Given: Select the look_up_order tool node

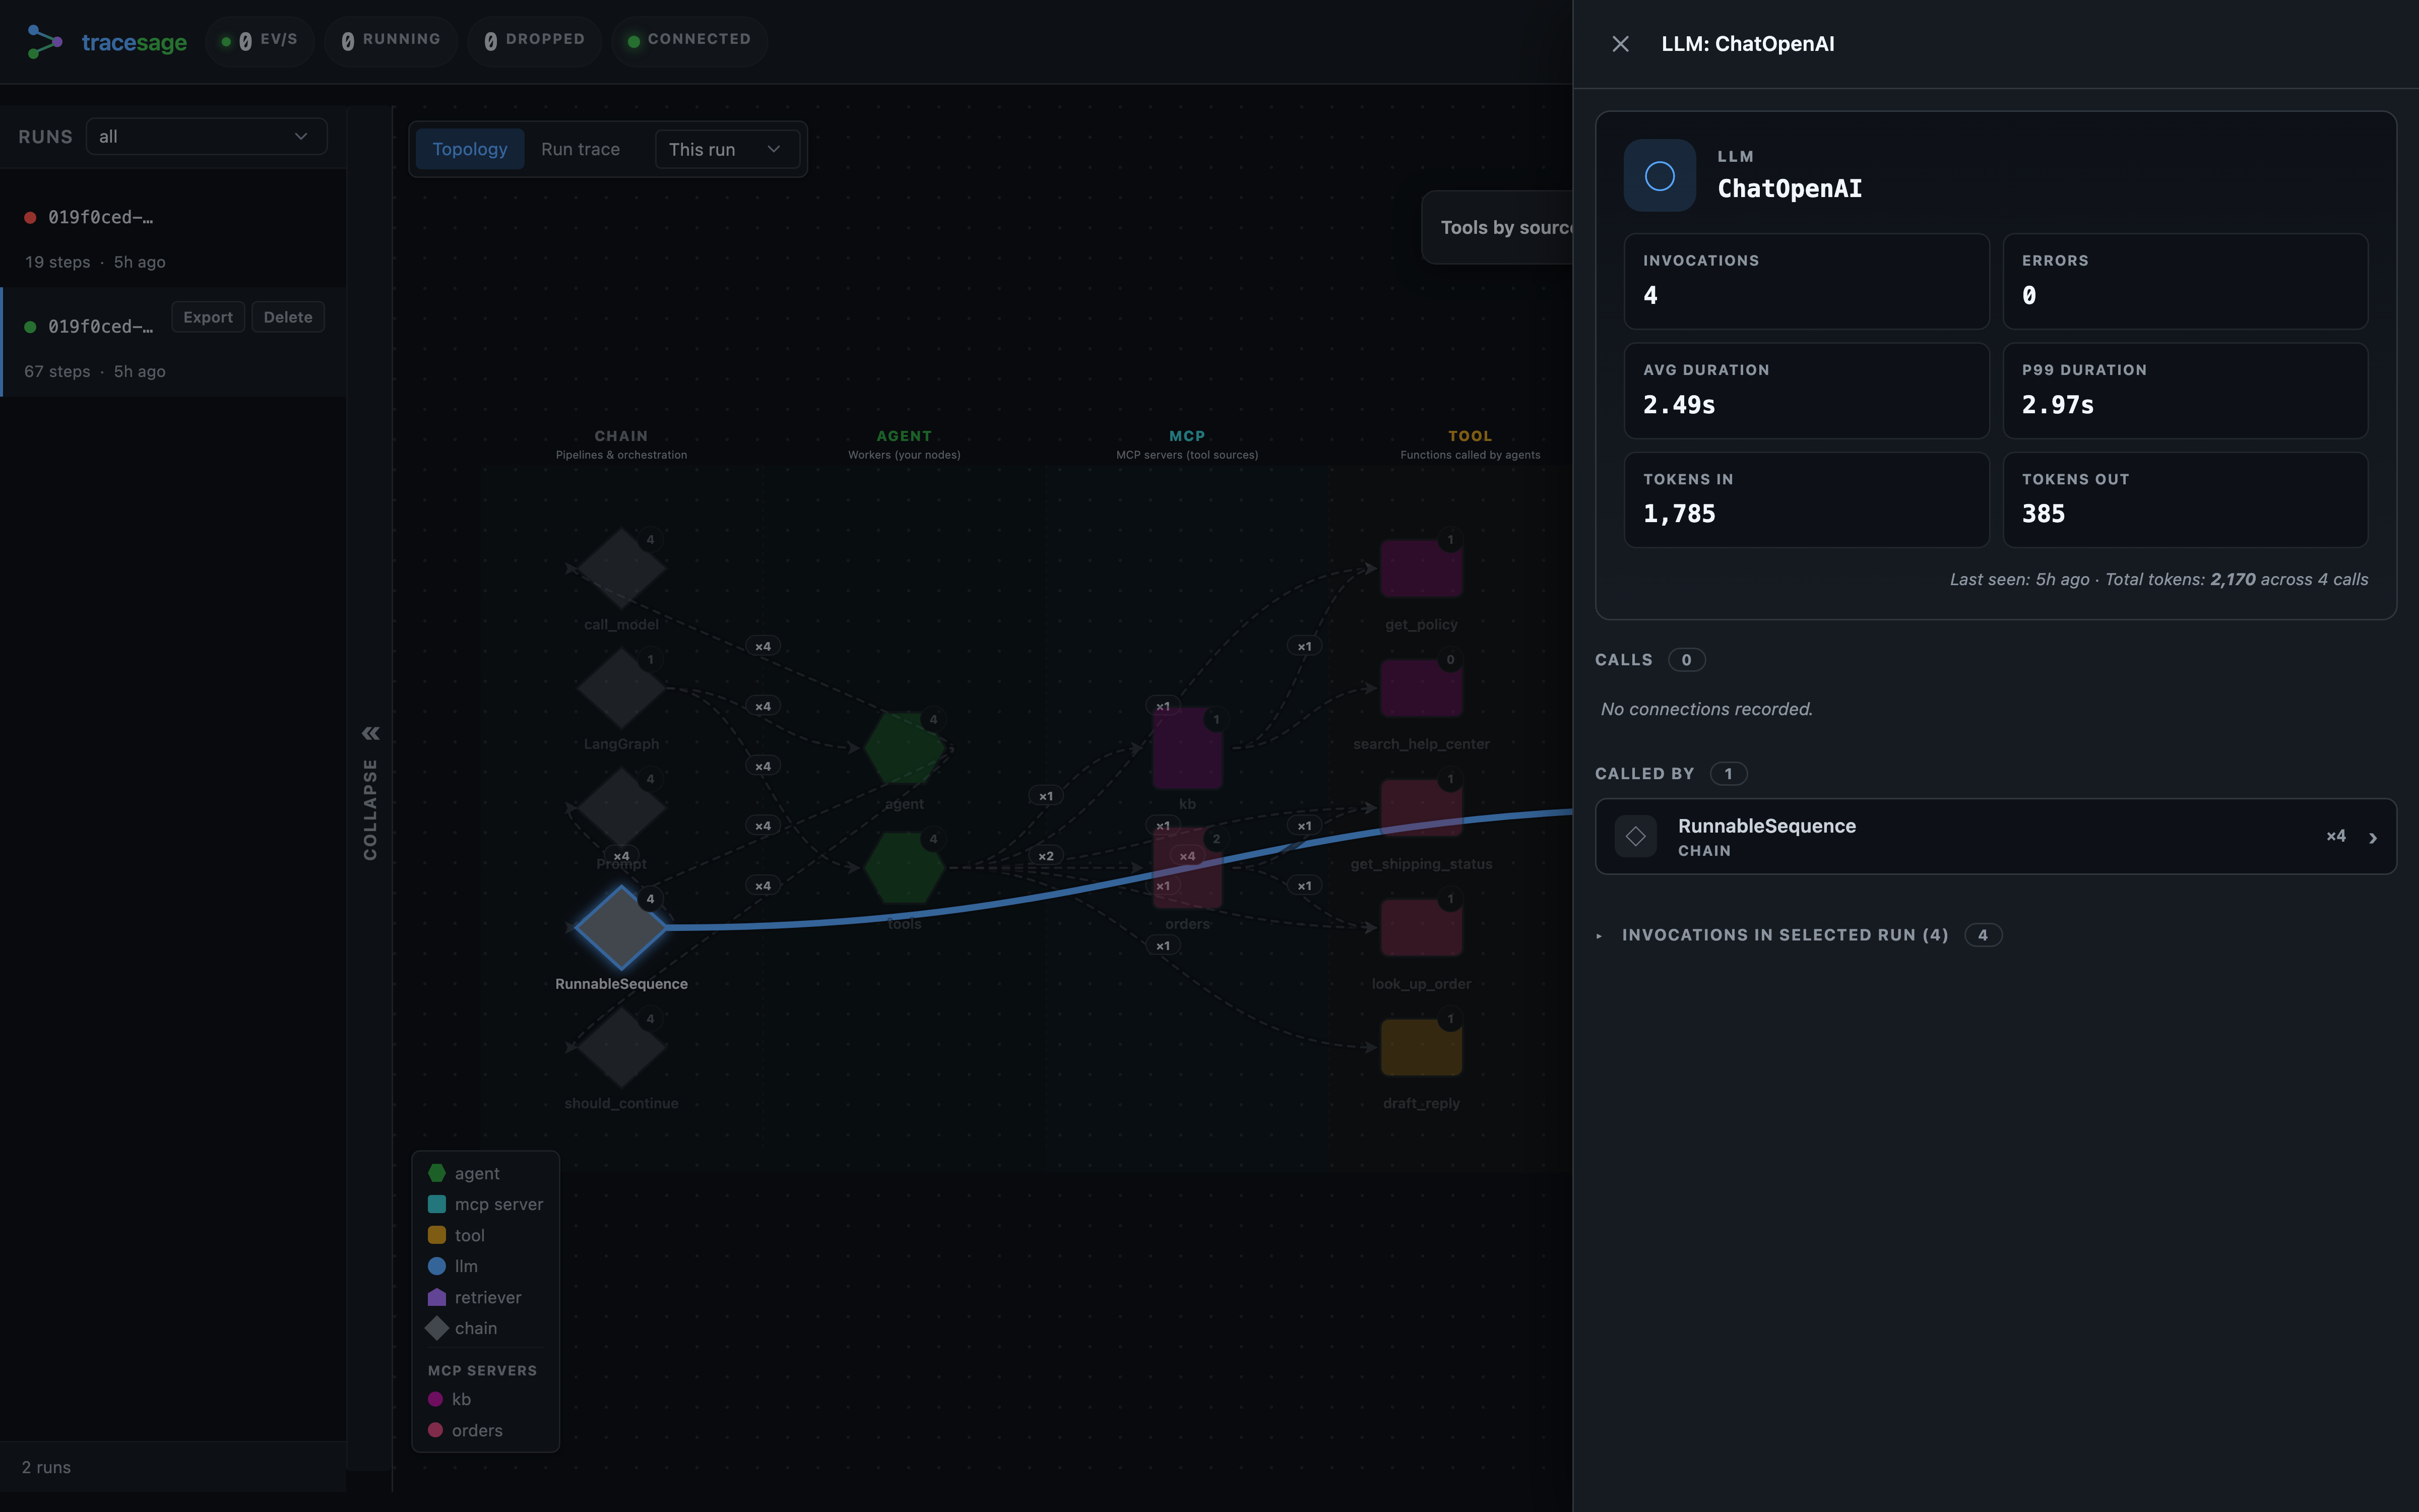Looking at the screenshot, I should click(x=1421, y=927).
